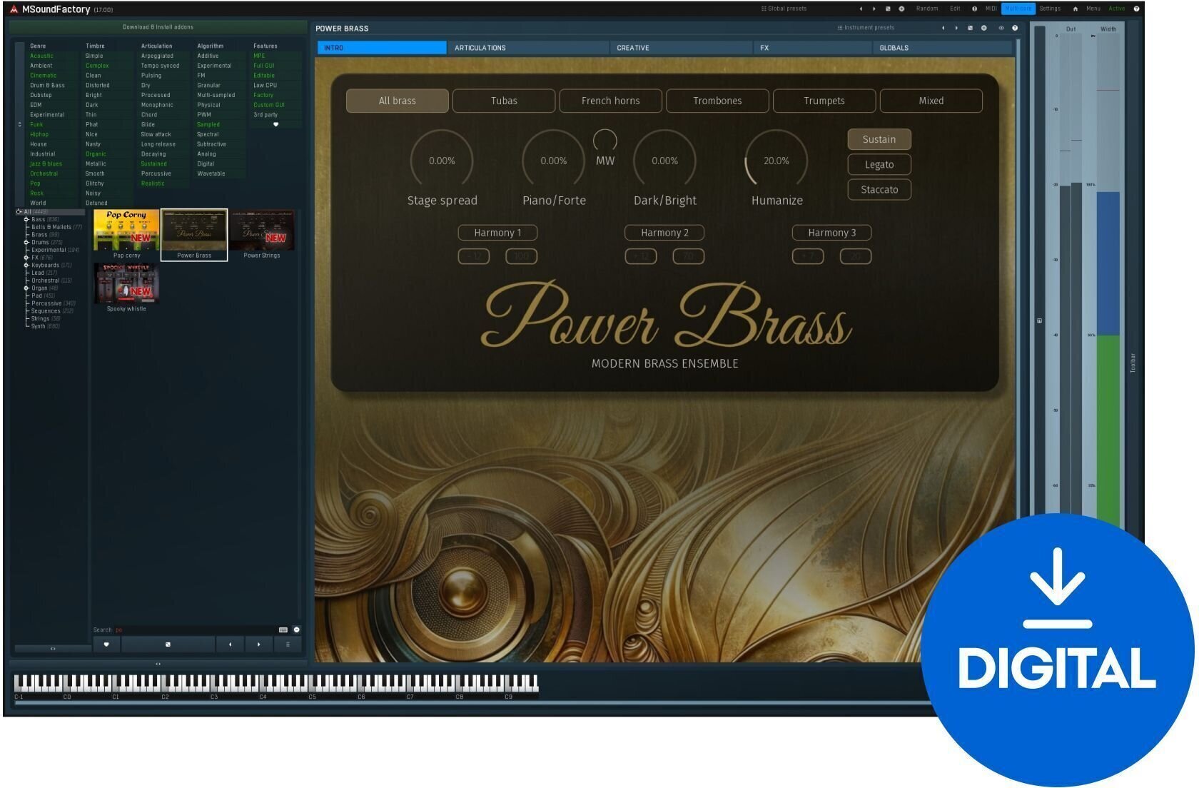Open the on-screen keyboard icon next to search

285,630
